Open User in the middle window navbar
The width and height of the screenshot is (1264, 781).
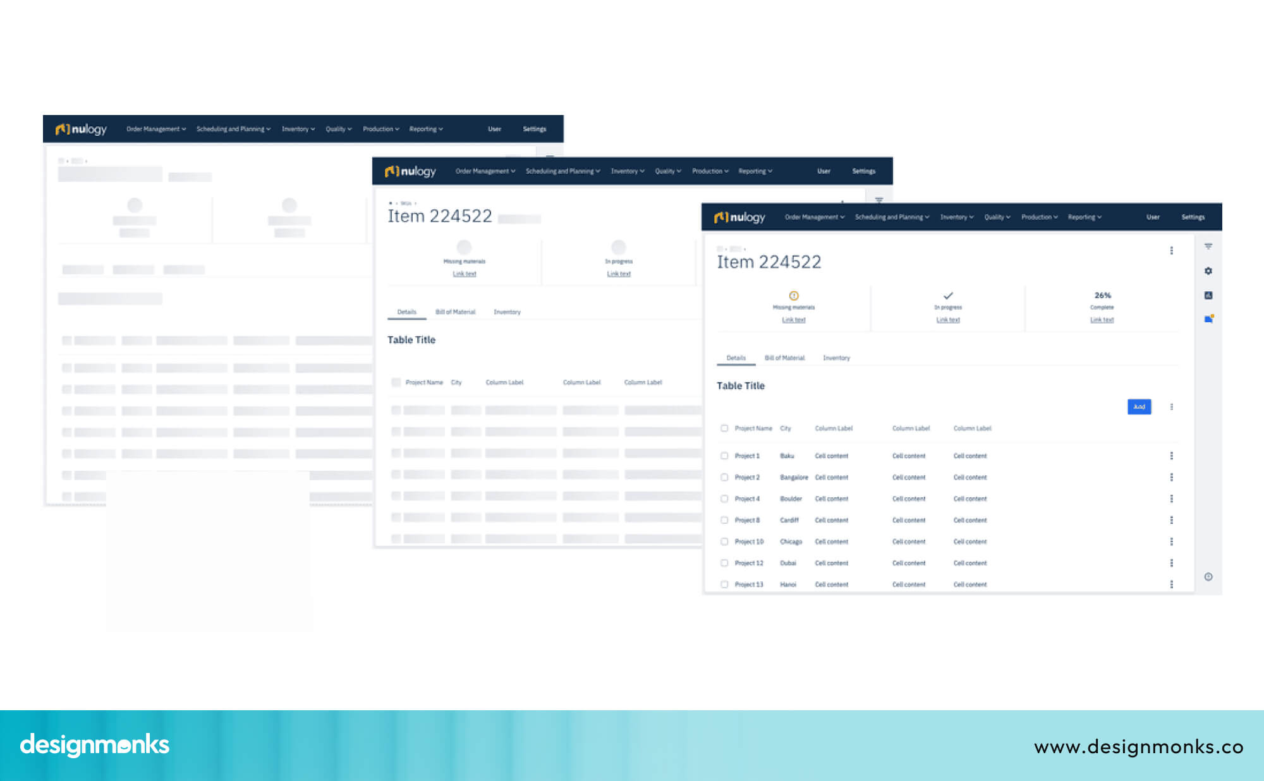(x=823, y=171)
